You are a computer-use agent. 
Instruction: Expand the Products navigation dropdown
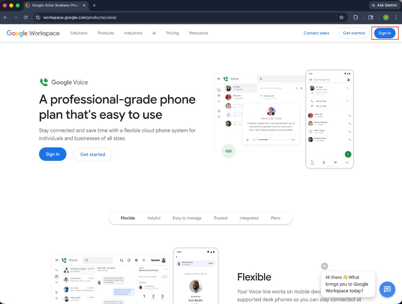(105, 33)
